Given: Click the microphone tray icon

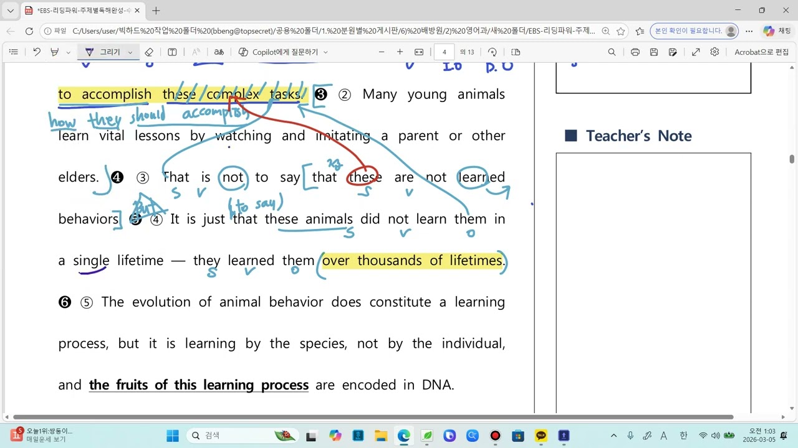Looking at the screenshot, I should [x=631, y=436].
